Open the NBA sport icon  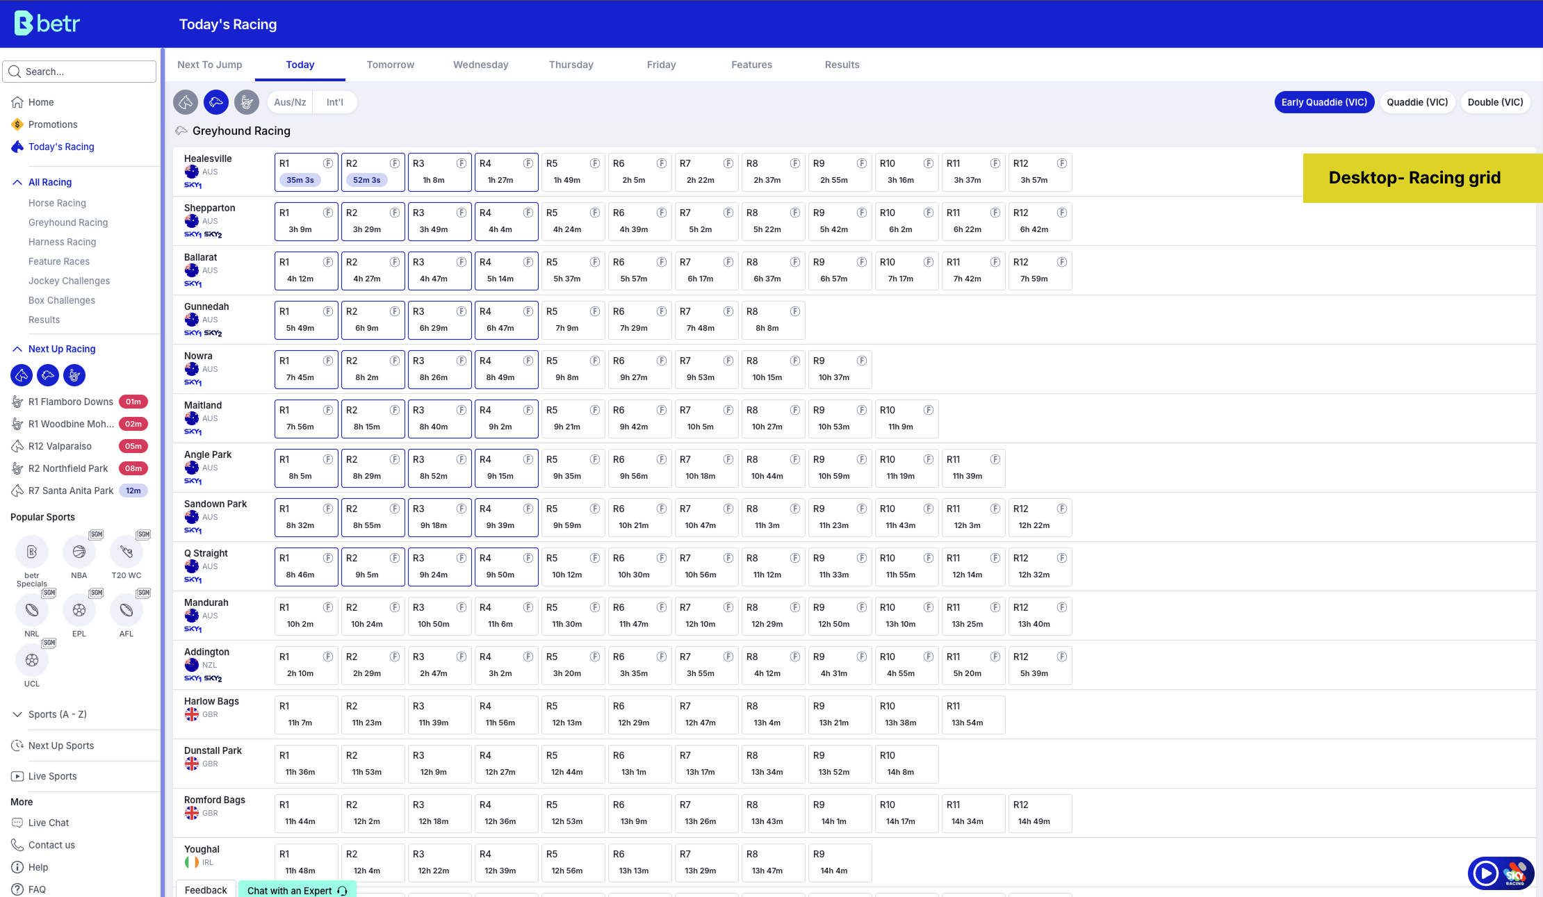pyautogui.click(x=79, y=552)
